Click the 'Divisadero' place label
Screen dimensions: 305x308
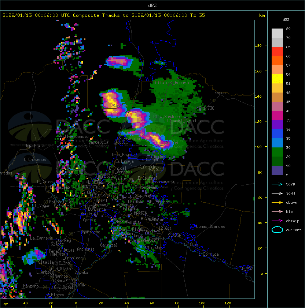click(163, 181)
